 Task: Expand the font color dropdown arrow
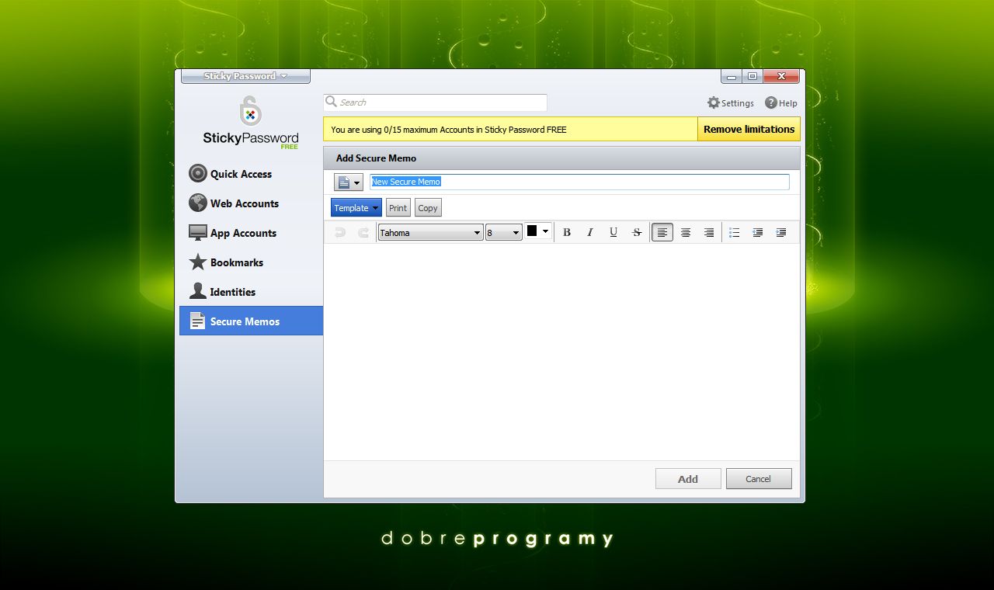click(x=545, y=231)
